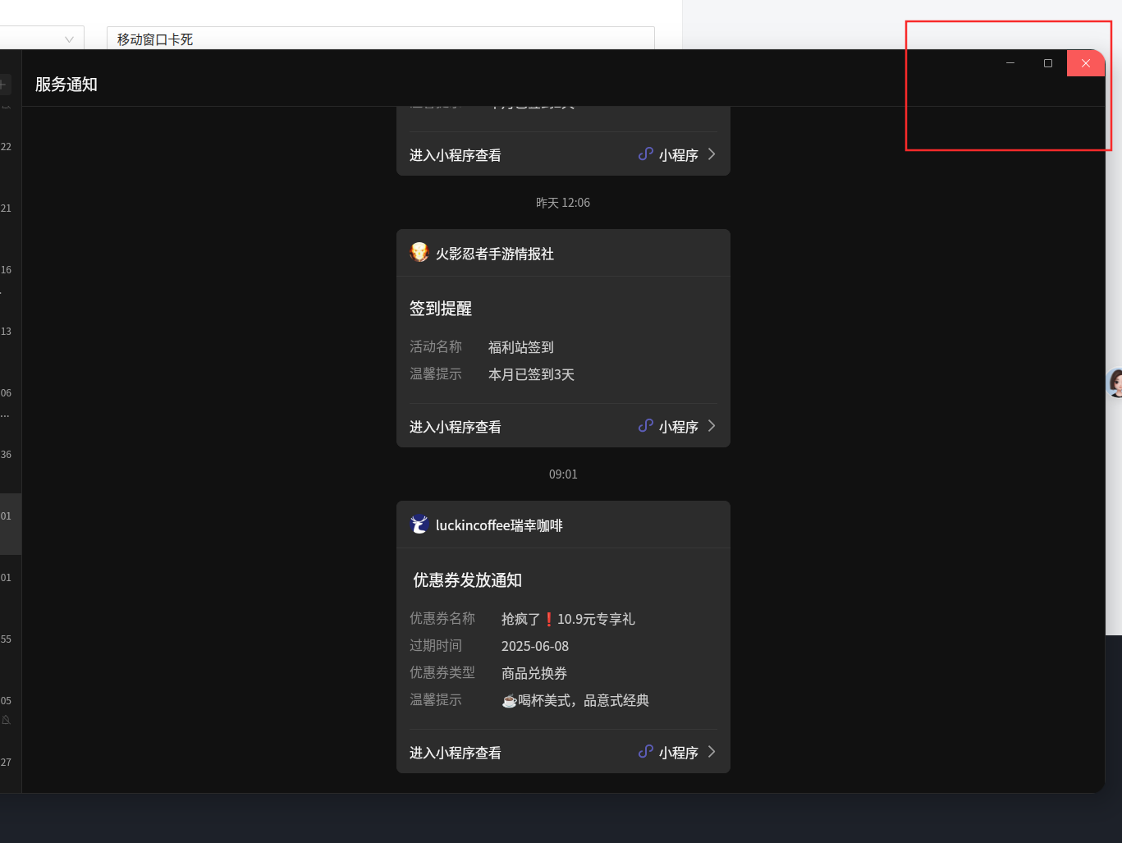Minimize the 服务通知 window

click(x=1010, y=63)
